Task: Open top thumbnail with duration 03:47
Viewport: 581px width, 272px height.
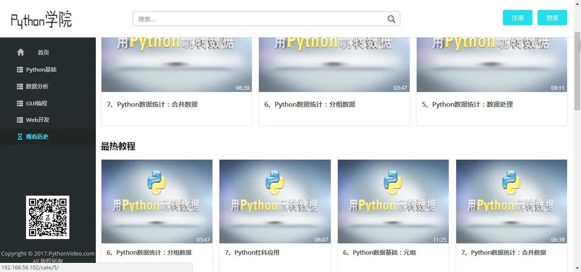Action: (x=334, y=64)
